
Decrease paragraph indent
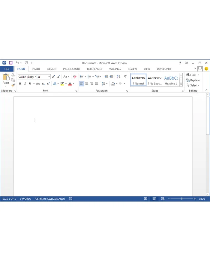[106, 77]
